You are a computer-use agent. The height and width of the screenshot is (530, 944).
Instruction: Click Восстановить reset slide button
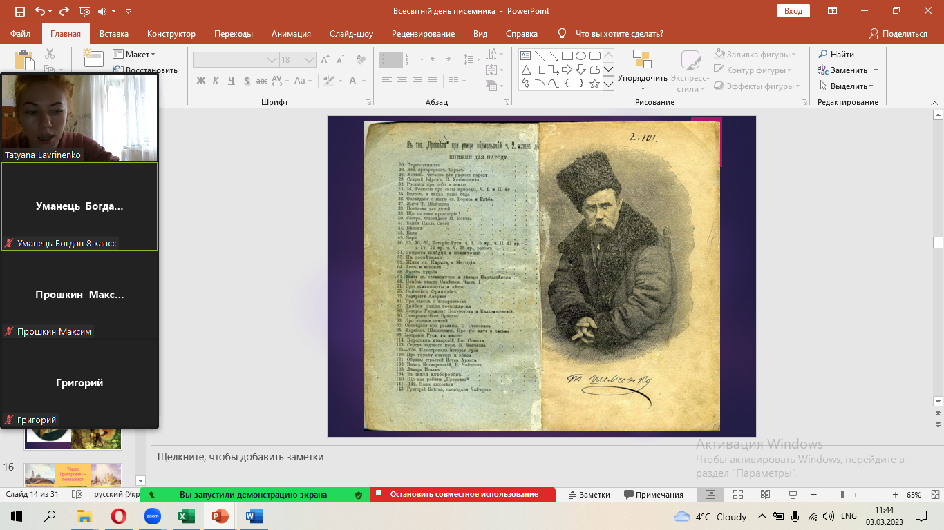point(145,70)
